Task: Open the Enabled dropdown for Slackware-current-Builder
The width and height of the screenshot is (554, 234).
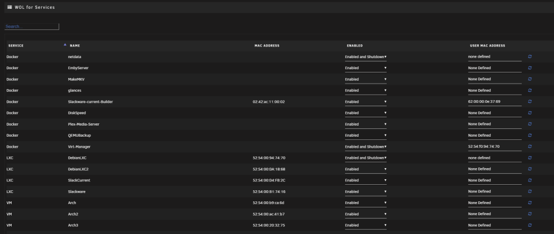Action: coord(366,102)
